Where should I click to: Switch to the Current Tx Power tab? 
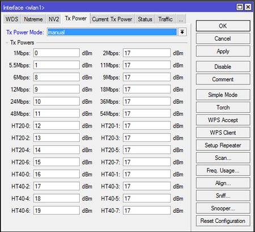112,19
